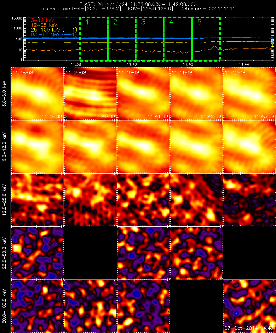Open the 25.0-50.0 keV image for interval 4
The width and height of the screenshot is (276, 333).
[x=196, y=253]
